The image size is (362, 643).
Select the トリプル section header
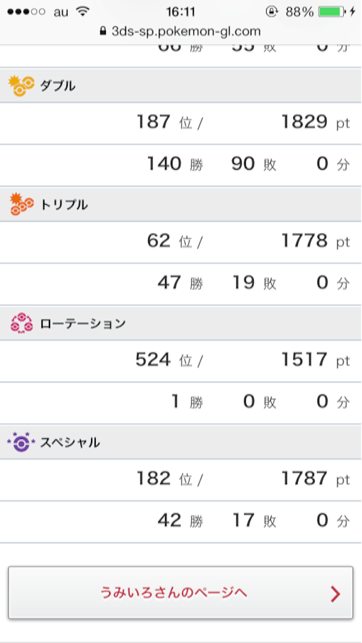(x=181, y=204)
